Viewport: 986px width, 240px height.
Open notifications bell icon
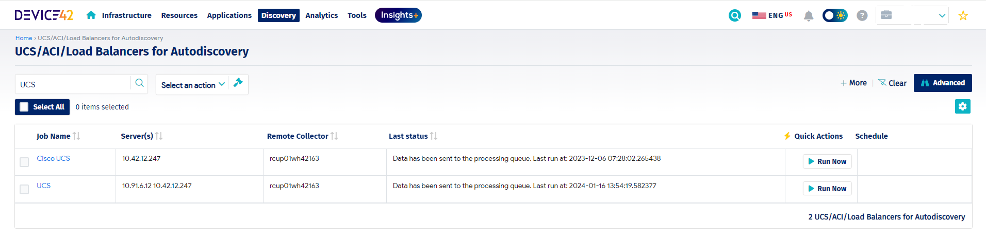pyautogui.click(x=809, y=16)
